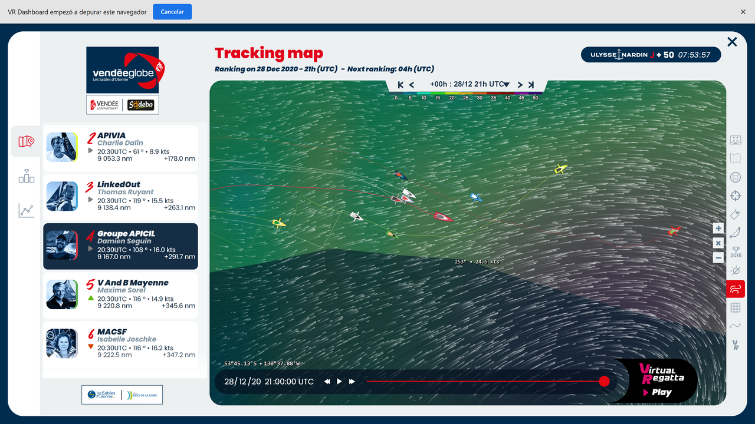The width and height of the screenshot is (755, 424).
Task: Click Cancelar on the debugger bar
Action: click(172, 12)
